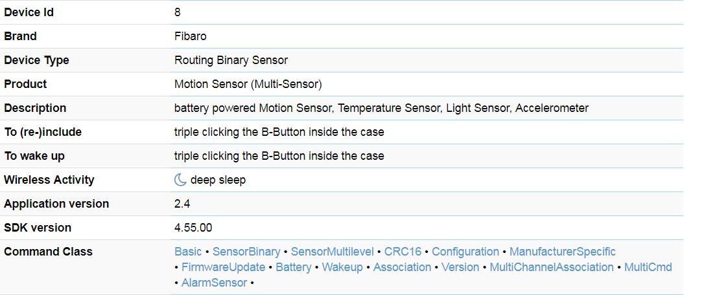This screenshot has width=717, height=295.
Task: Open the CRC16 command class
Action: (403, 252)
